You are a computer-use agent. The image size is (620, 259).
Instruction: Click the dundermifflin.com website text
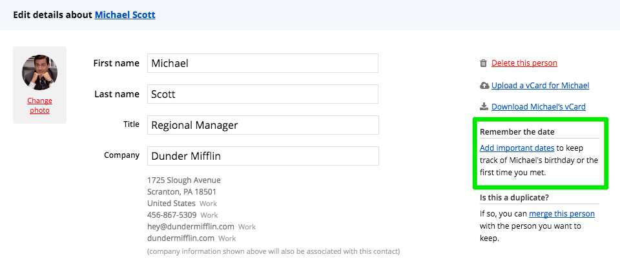[x=180, y=238]
